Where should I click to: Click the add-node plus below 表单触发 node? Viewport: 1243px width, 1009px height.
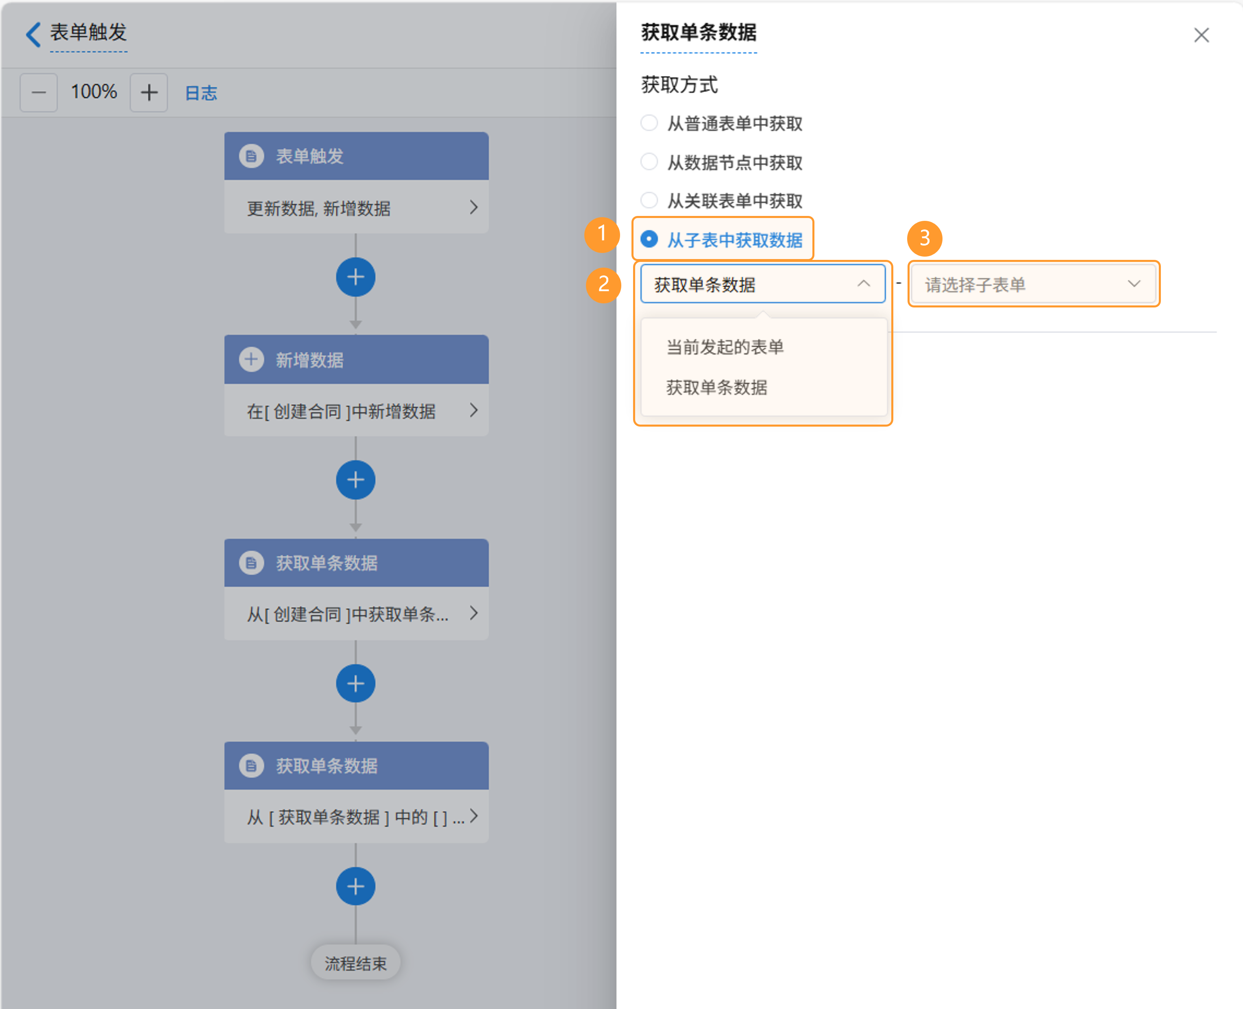[356, 277]
